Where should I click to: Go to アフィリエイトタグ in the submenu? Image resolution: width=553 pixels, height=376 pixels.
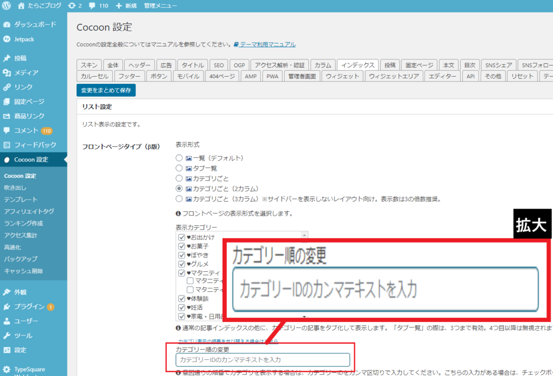click(x=29, y=211)
